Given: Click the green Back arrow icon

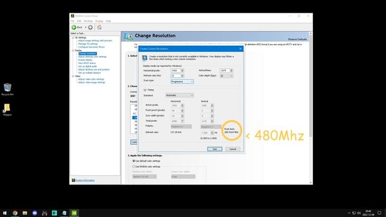Looking at the screenshot, I should [x=74, y=27].
